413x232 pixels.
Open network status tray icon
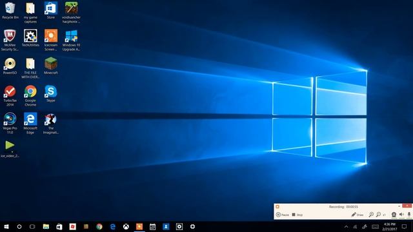coord(355,226)
